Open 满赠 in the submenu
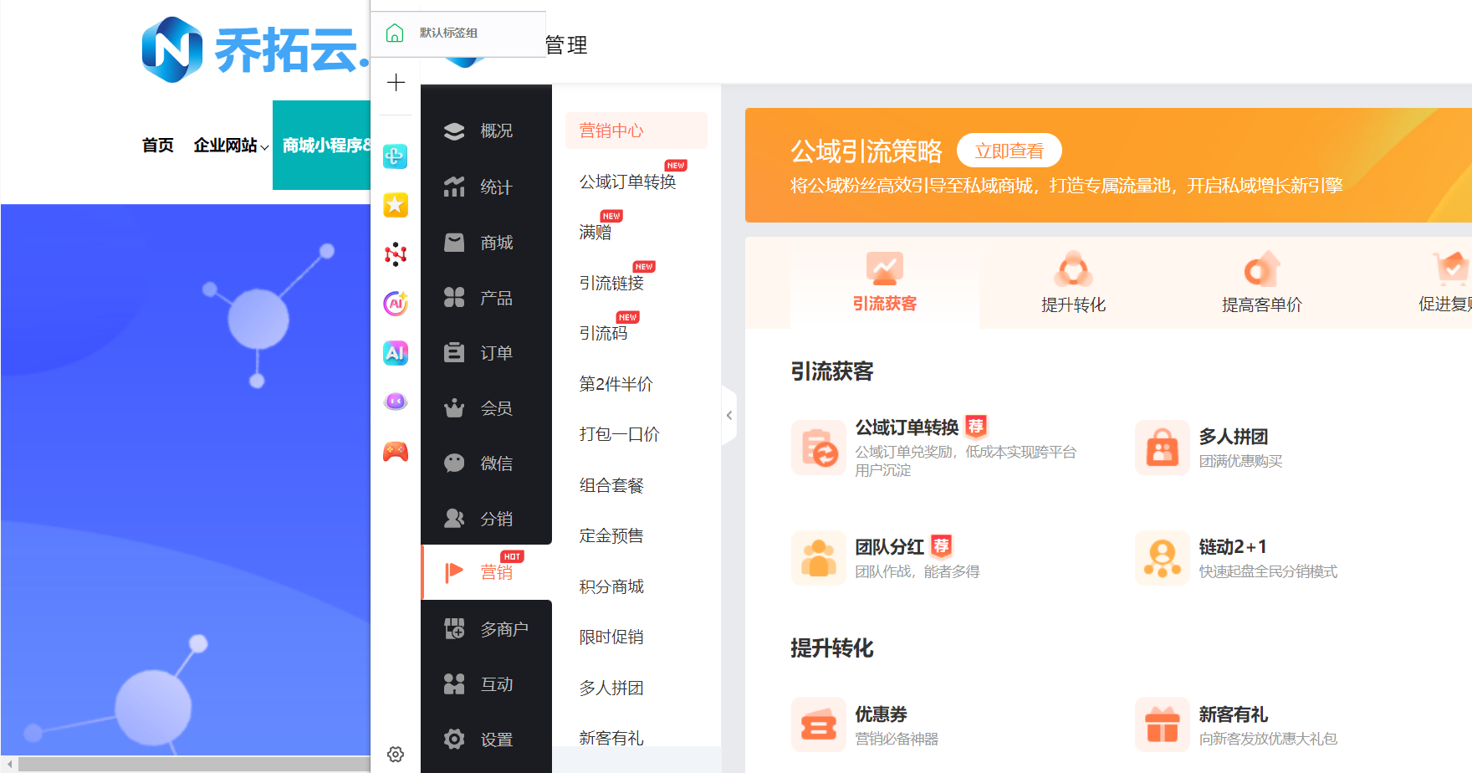The height and width of the screenshot is (773, 1472). [x=595, y=232]
